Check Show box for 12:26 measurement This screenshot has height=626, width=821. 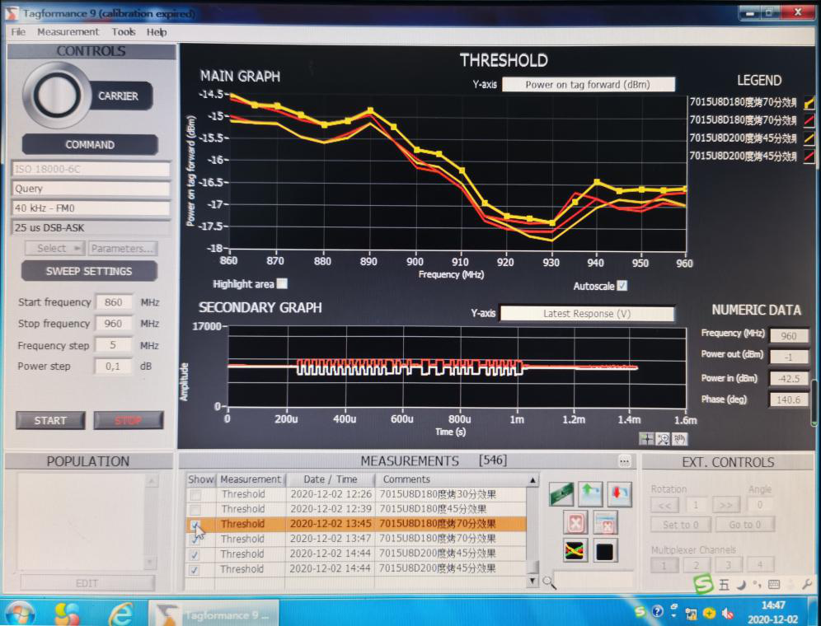(x=195, y=495)
